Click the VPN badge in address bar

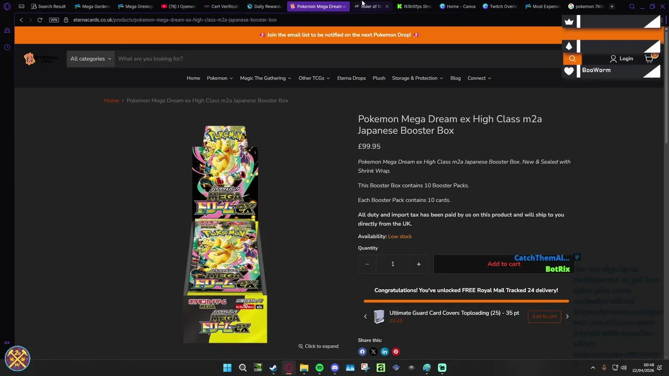(54, 20)
